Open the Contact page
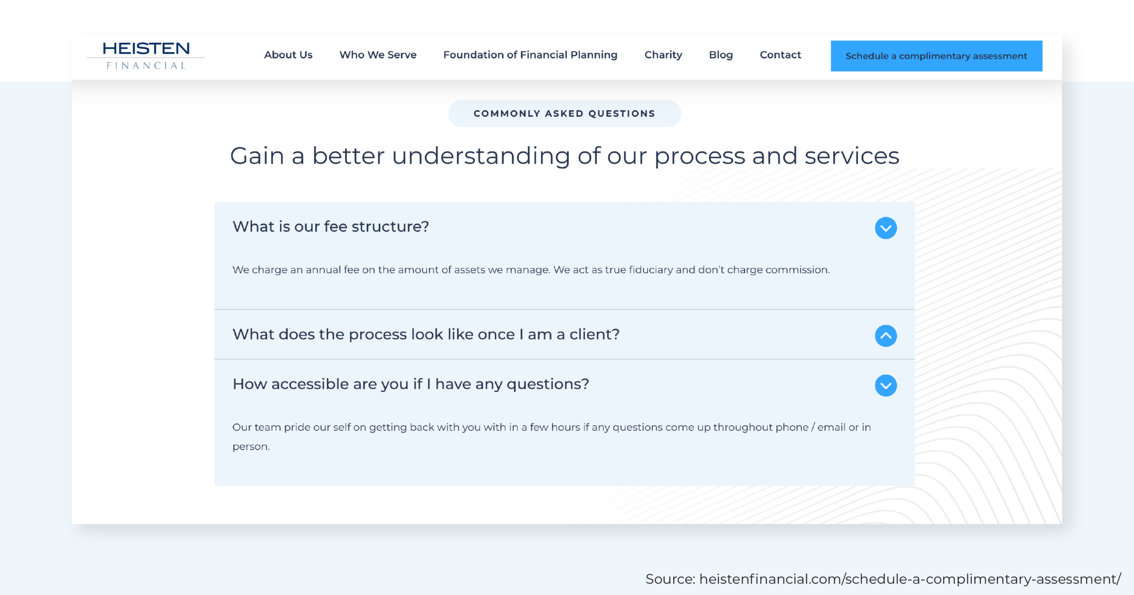The height and width of the screenshot is (595, 1134). tap(780, 55)
